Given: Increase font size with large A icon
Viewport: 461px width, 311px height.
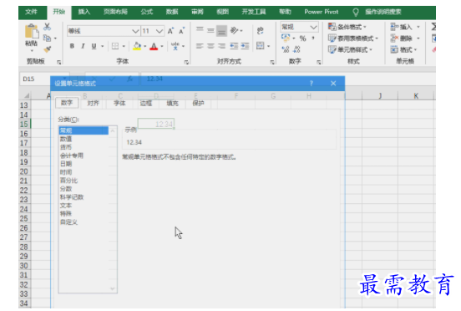Looking at the screenshot, I should [170, 31].
